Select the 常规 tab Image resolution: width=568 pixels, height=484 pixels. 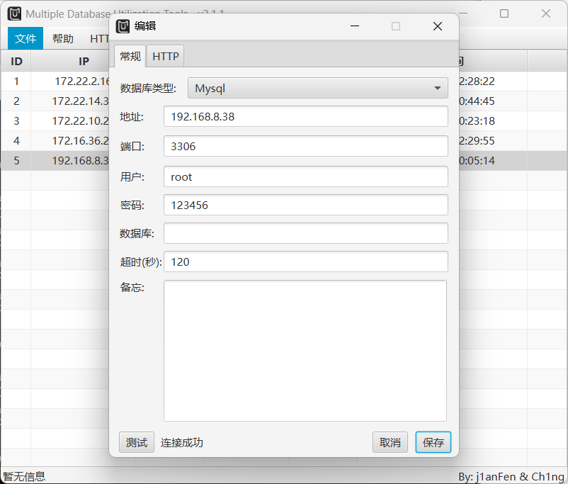point(130,56)
